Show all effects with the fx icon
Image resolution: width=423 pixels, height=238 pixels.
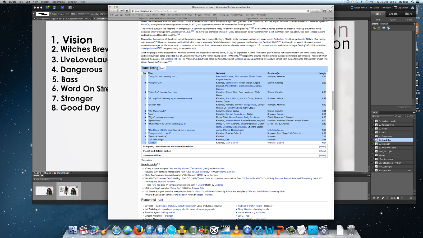click(x=388, y=28)
